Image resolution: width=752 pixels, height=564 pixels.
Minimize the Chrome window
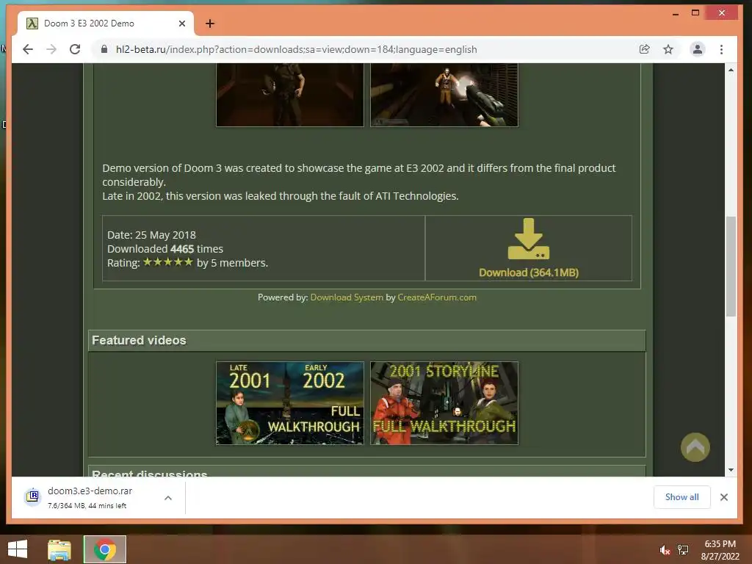[676, 13]
